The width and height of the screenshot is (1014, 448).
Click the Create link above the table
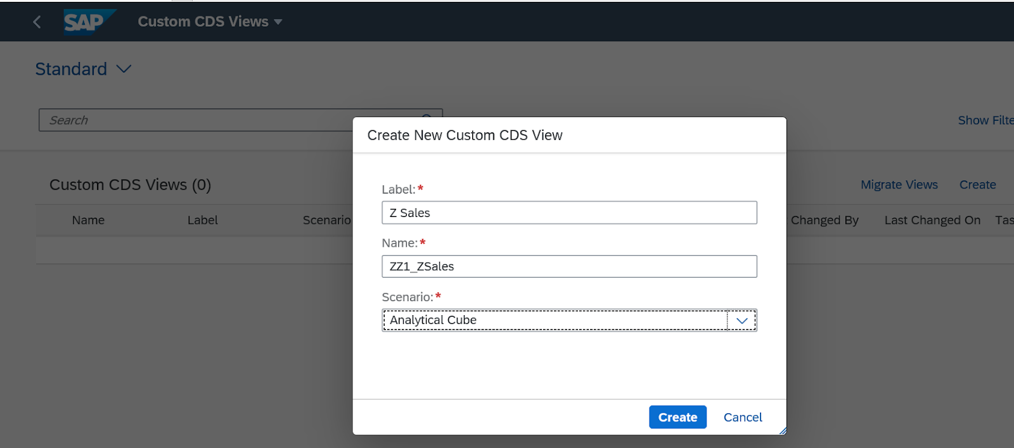[977, 185]
